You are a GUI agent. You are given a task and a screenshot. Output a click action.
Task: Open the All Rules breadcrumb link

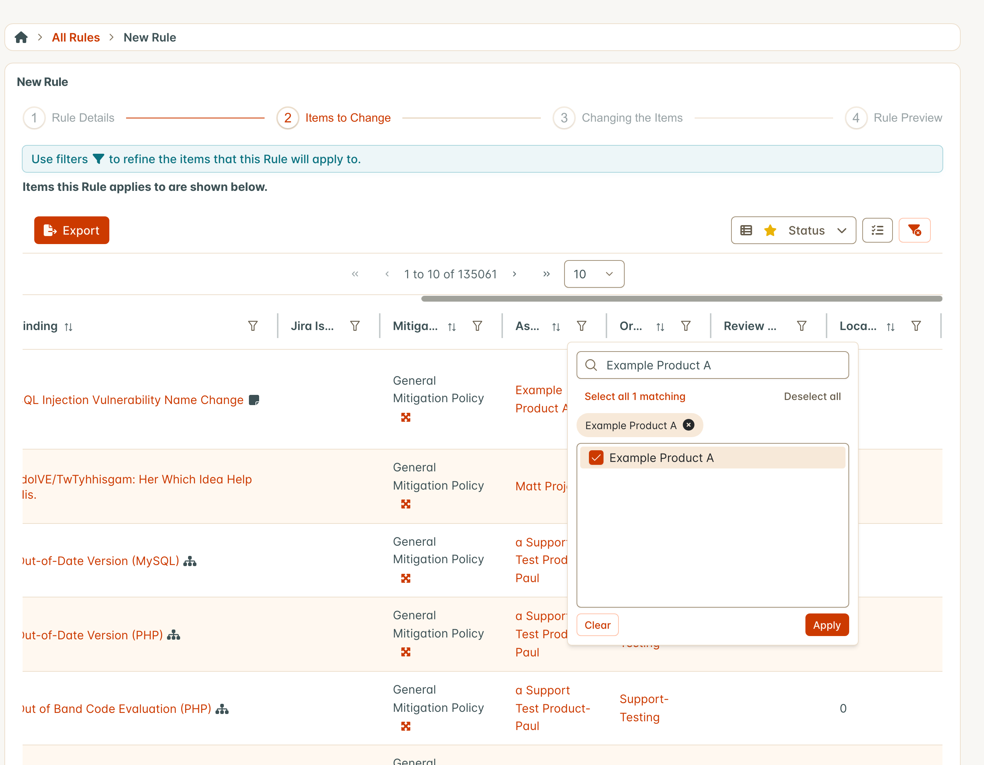point(76,38)
